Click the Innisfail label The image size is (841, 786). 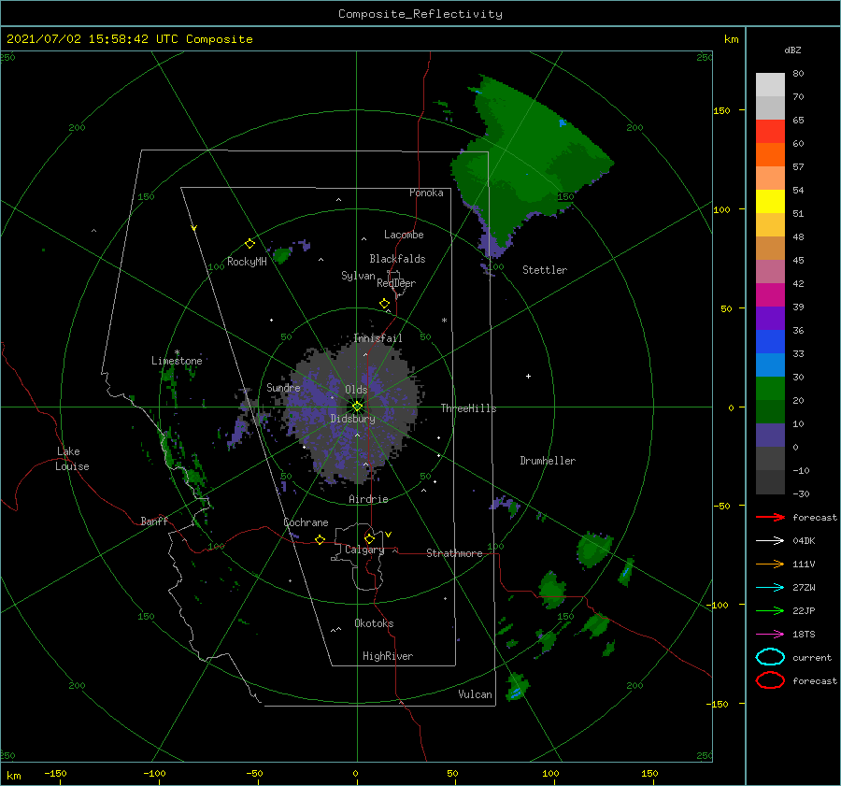click(378, 338)
